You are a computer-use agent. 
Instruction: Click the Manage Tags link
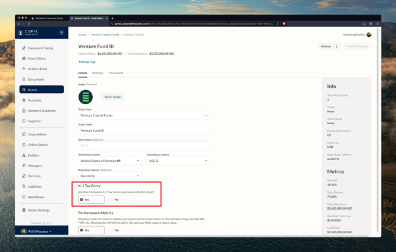tap(87, 62)
